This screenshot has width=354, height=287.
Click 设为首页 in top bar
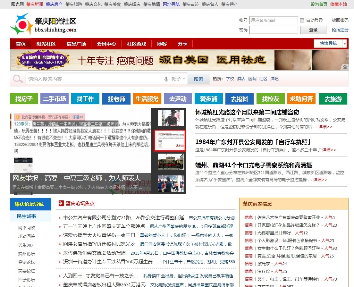319,4
